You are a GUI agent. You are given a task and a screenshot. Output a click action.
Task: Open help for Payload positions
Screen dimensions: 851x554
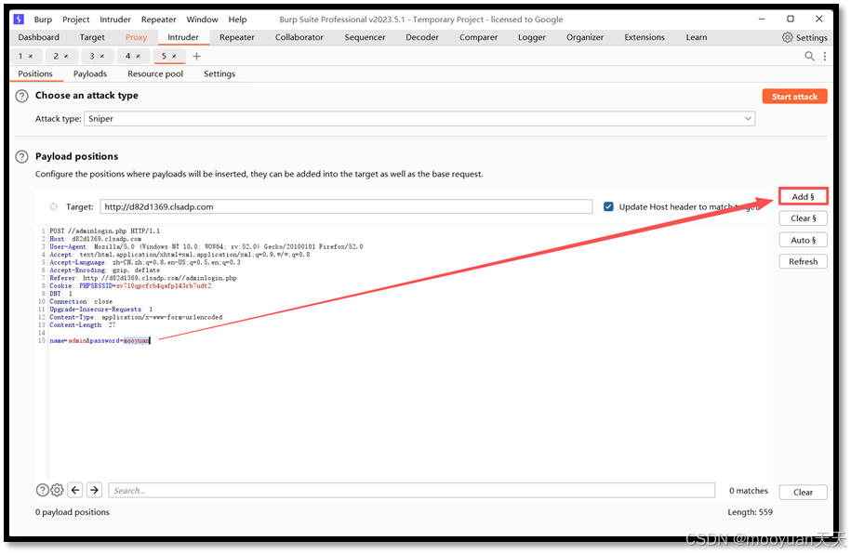coord(21,157)
